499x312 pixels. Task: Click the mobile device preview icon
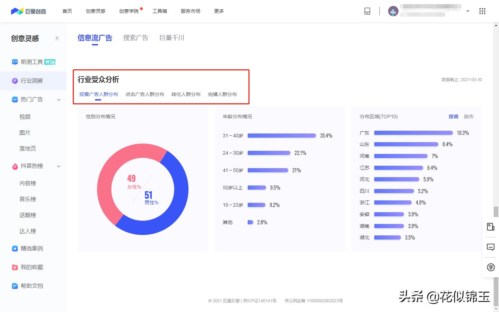[367, 11]
